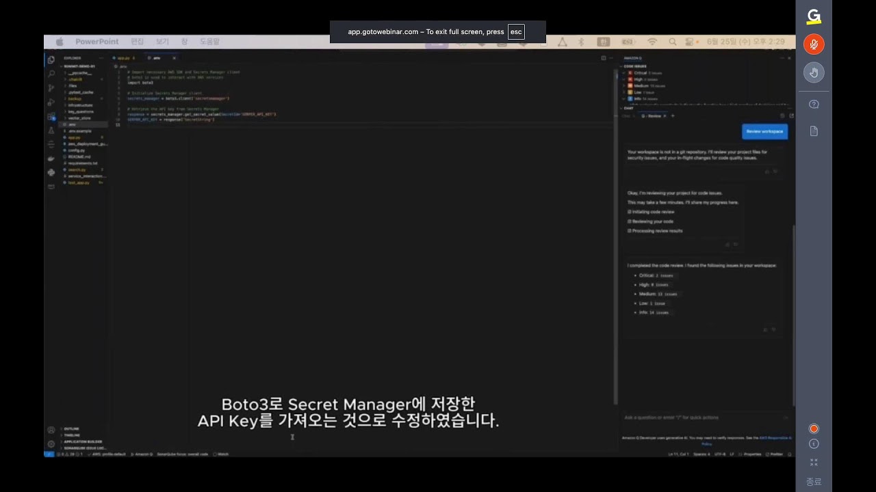Screen dimensions: 876x492
Task: Expand the infrastructure folder
Action: point(79,105)
